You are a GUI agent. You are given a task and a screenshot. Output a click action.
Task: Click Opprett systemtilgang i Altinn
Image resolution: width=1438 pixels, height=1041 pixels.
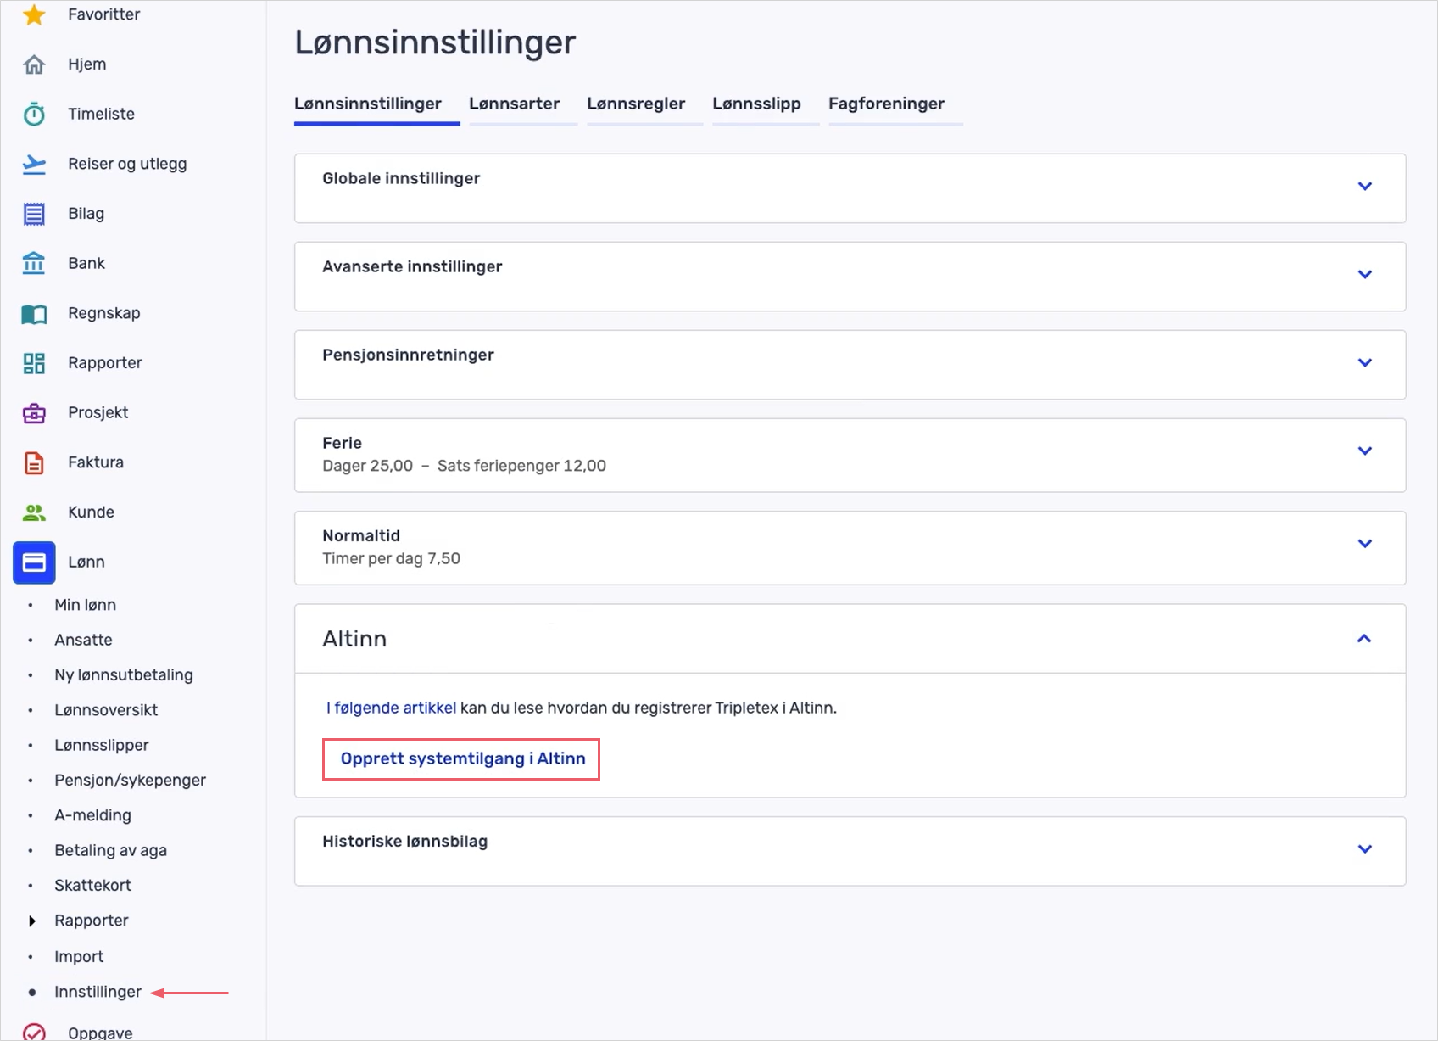tap(460, 758)
